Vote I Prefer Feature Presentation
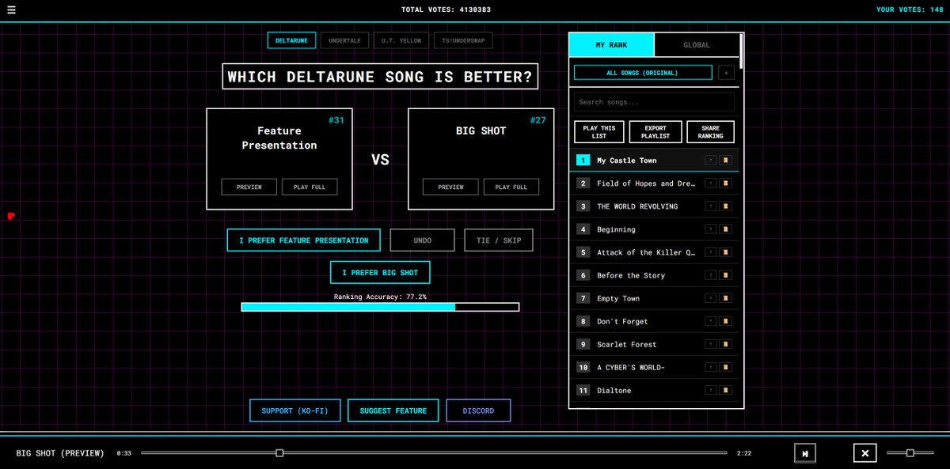The image size is (950, 469). [304, 240]
